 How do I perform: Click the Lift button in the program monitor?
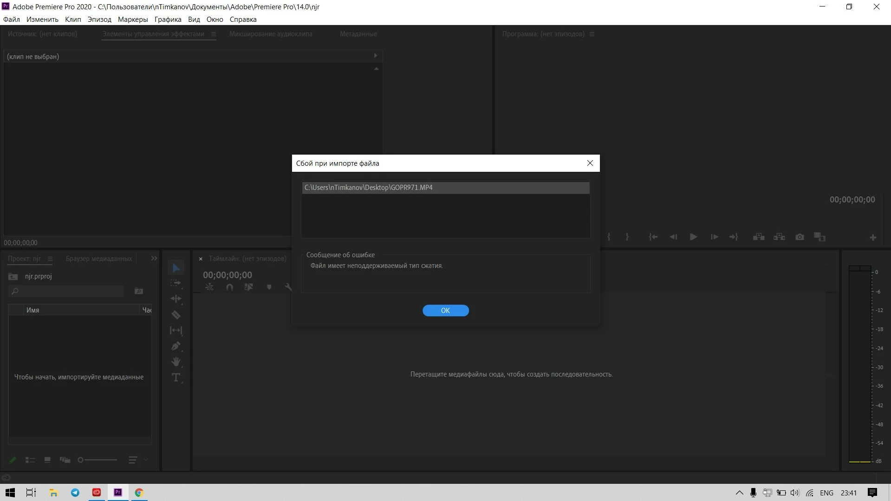759,237
